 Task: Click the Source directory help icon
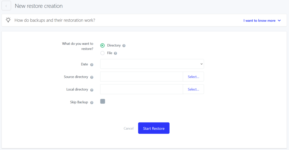tap(92, 77)
